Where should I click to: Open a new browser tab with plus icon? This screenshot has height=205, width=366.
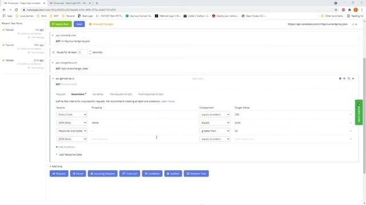click(x=97, y=3)
